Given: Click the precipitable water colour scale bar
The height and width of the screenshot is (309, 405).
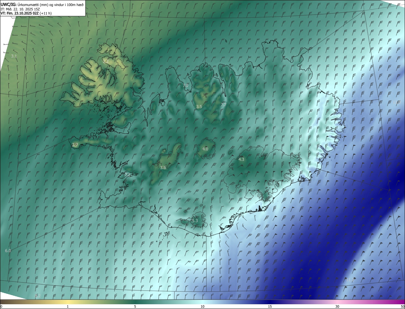Looking at the screenshot, I should (202, 302).
